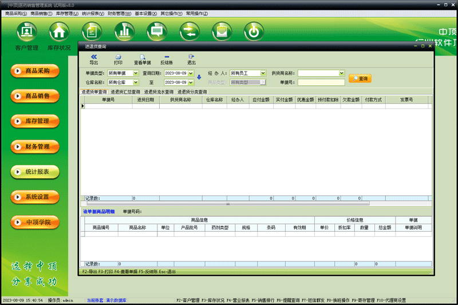This screenshot has width=458, height=305.
Task: Open 商品采购(S) menu
Action: click(16, 13)
